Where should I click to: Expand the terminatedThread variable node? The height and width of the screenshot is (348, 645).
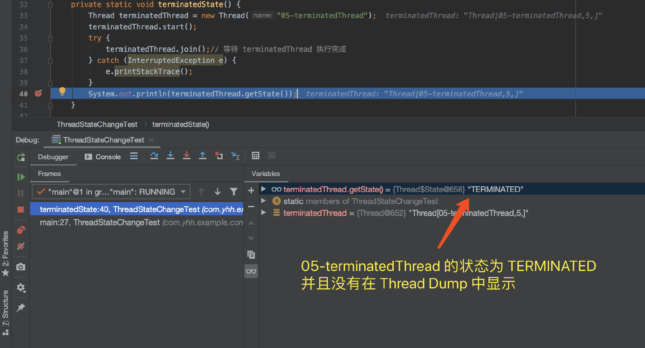tap(264, 213)
